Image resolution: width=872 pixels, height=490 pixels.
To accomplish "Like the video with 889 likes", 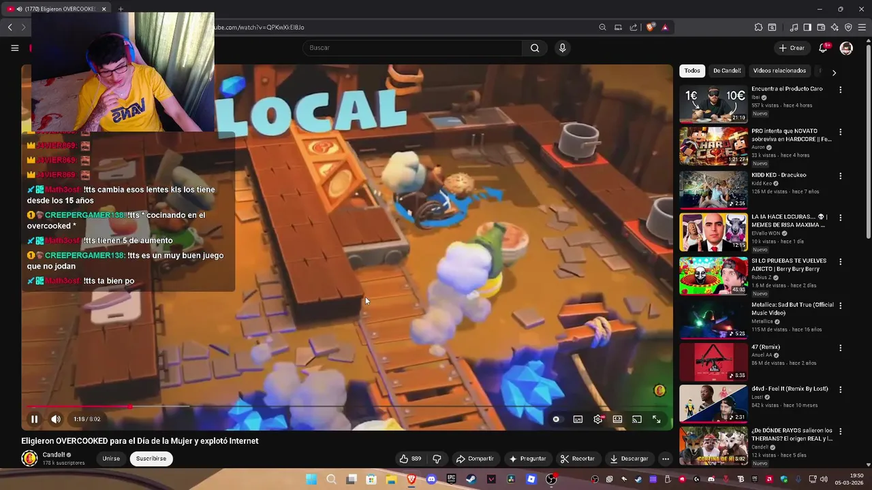I will coord(411,459).
